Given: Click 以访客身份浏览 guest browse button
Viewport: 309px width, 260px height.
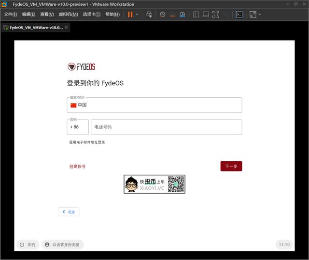Looking at the screenshot, I should 62,245.
